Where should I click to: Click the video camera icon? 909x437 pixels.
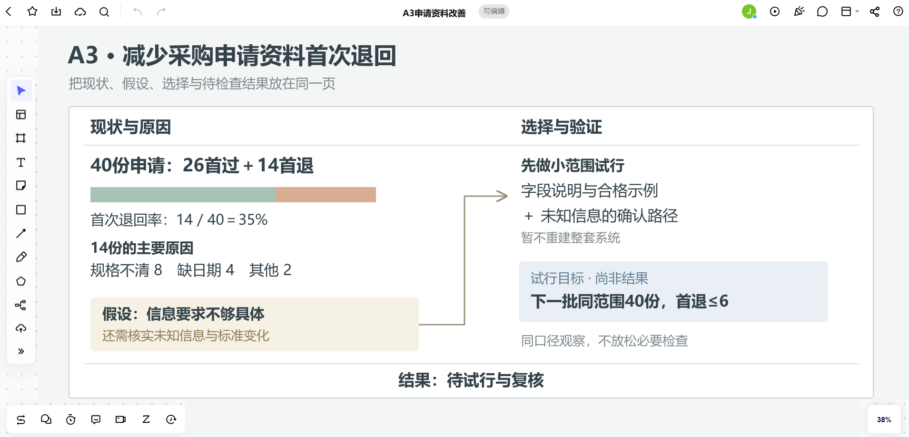tap(121, 419)
